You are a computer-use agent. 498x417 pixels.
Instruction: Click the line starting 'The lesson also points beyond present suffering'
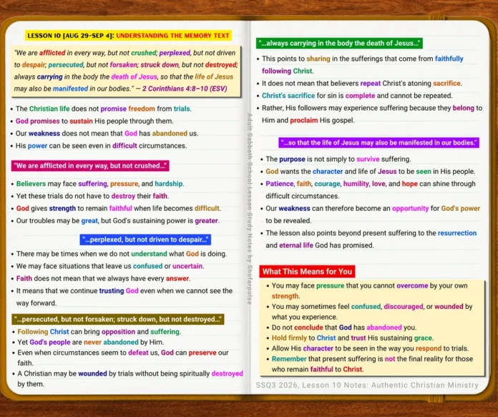click(371, 233)
